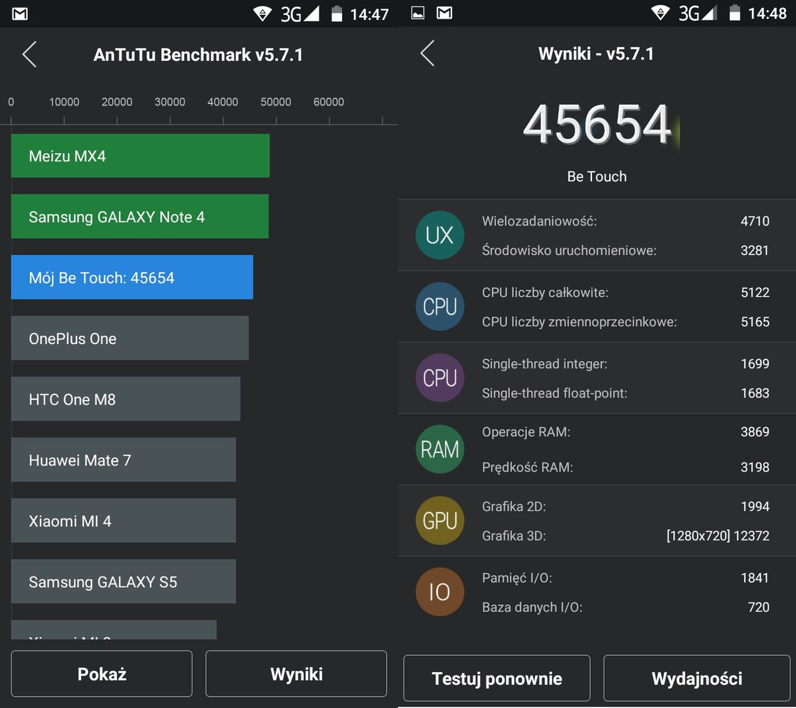The image size is (796, 708).
Task: Tap Single-thread integer row
Action: [x=626, y=364]
